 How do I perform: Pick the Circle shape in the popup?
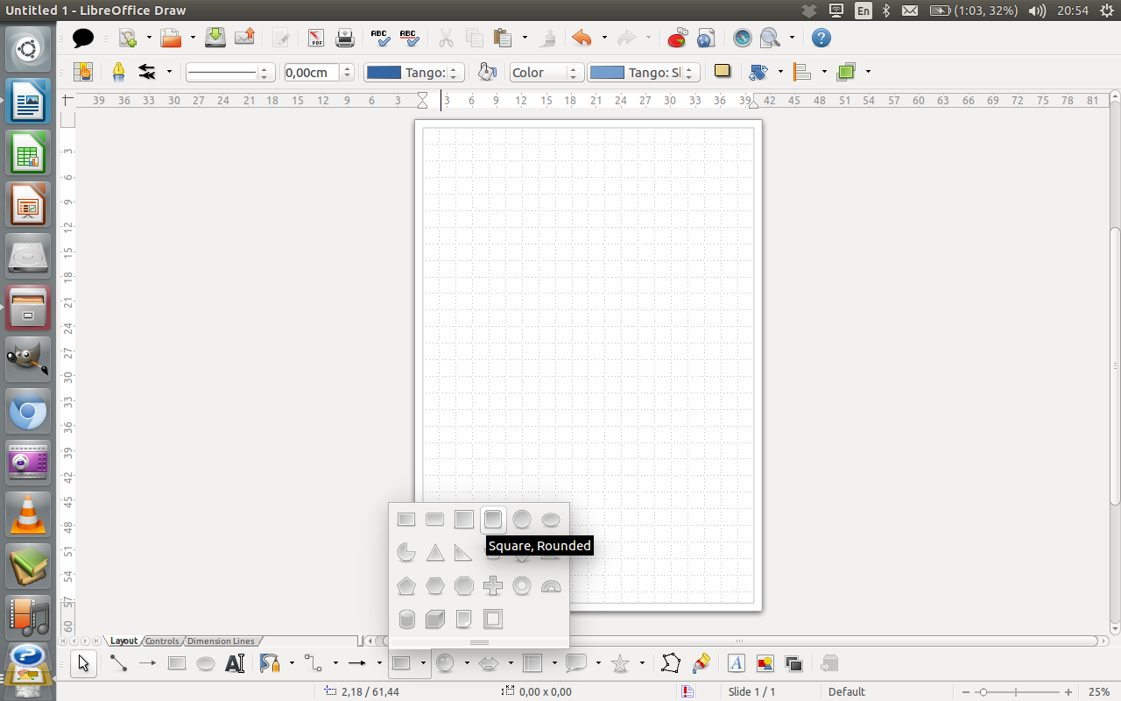tap(522, 520)
